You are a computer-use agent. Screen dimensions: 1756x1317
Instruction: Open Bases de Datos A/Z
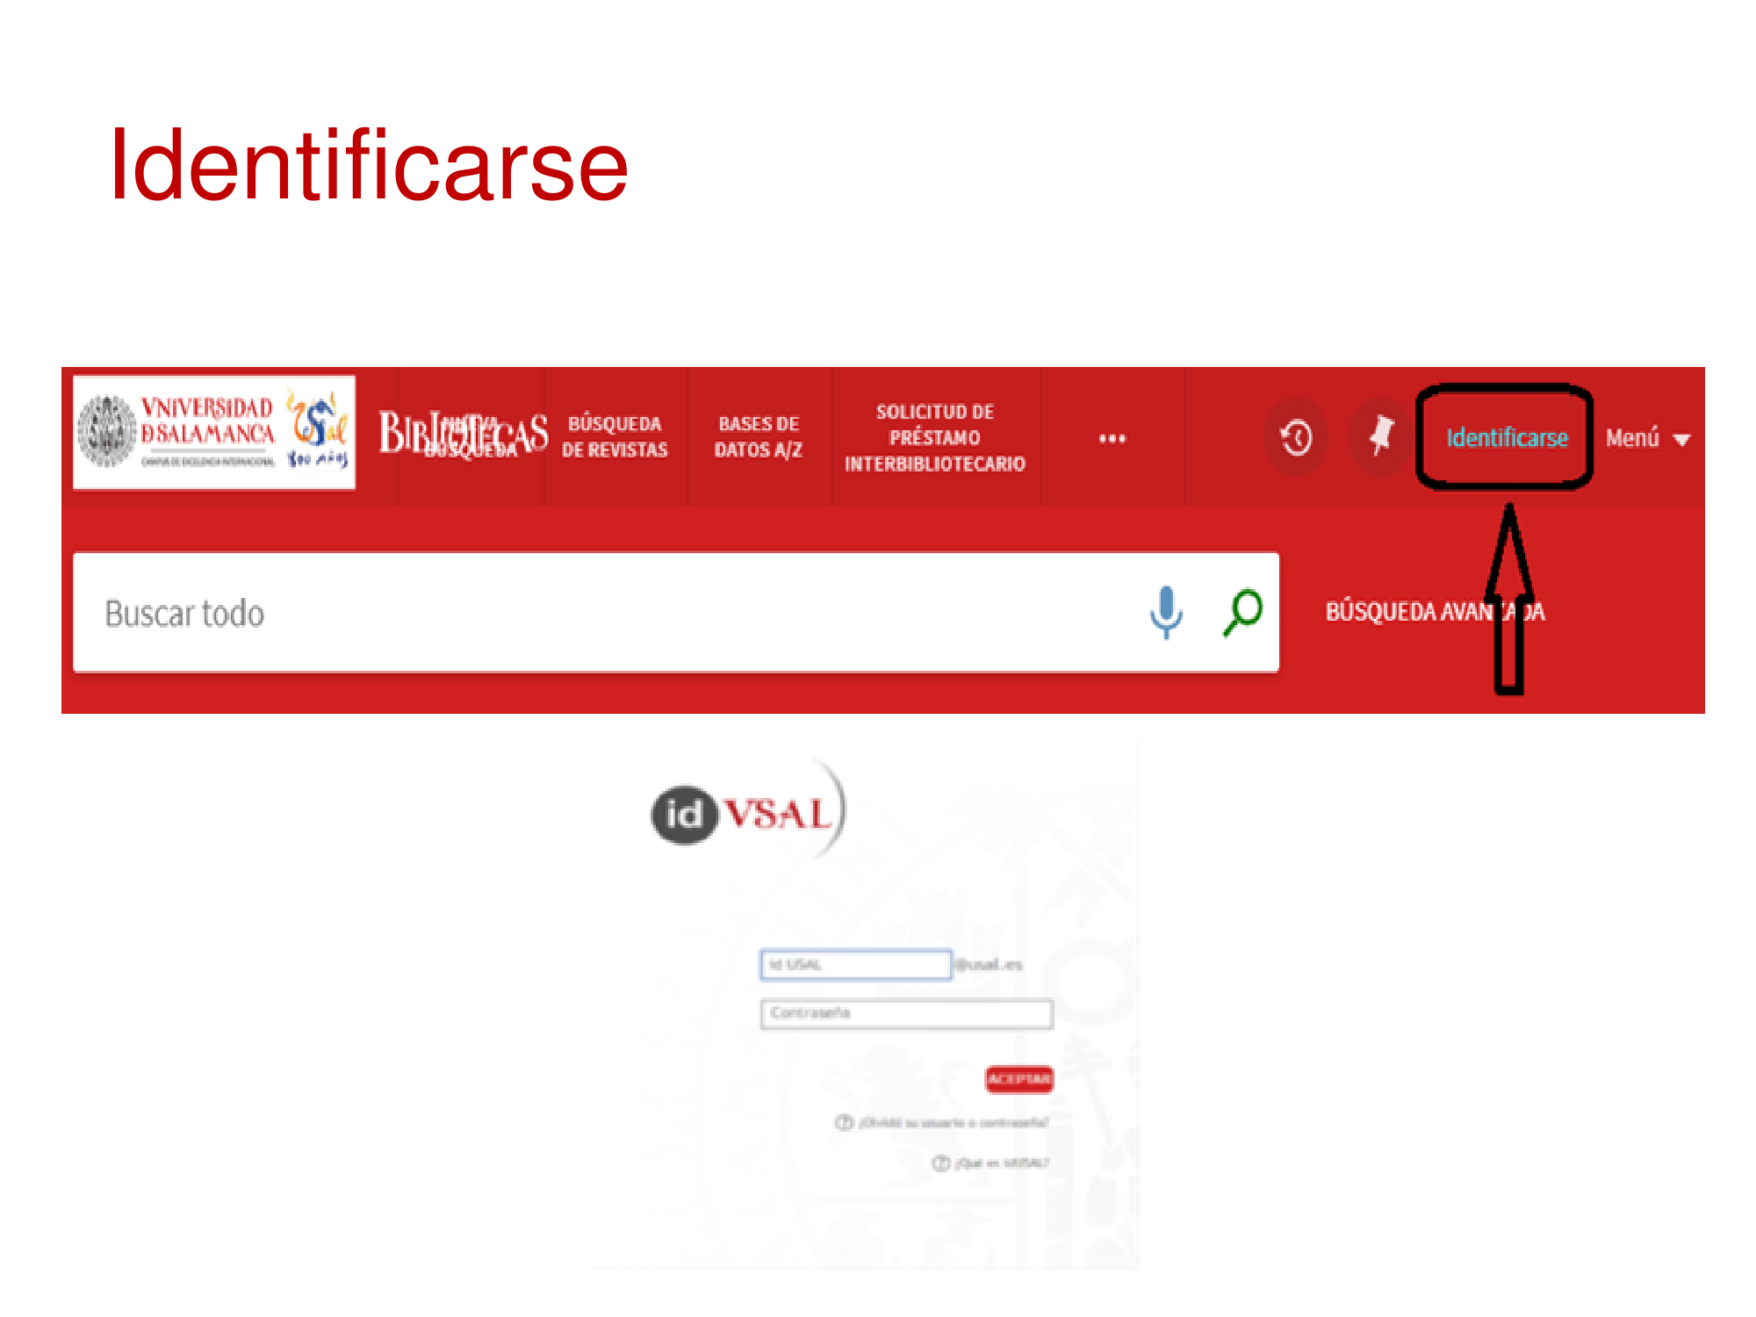coord(759,436)
